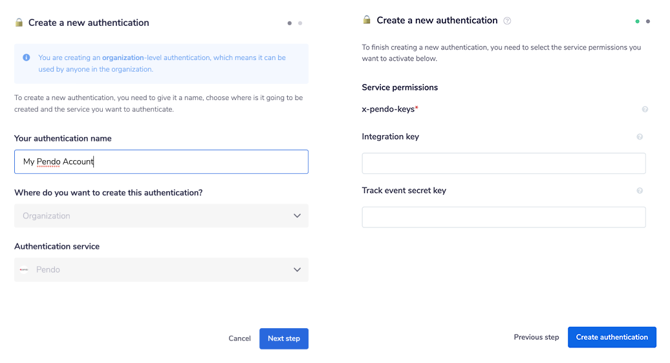
Task: Expand the Pendo authentication service dropdown
Action: 161,269
